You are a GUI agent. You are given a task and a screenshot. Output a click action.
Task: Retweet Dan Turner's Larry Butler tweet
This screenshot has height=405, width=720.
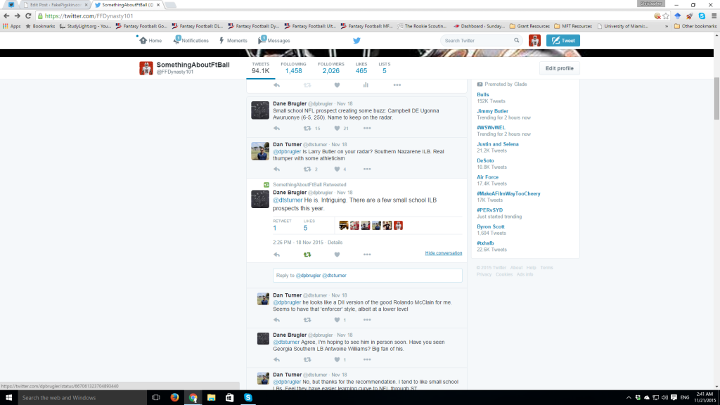coord(307,167)
